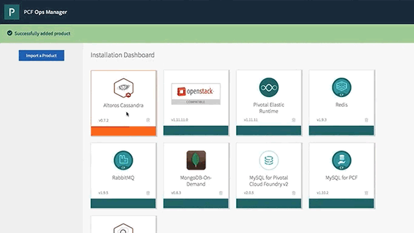Open the Altoros Cassandra tile icon
The image size is (414, 233).
[124, 88]
